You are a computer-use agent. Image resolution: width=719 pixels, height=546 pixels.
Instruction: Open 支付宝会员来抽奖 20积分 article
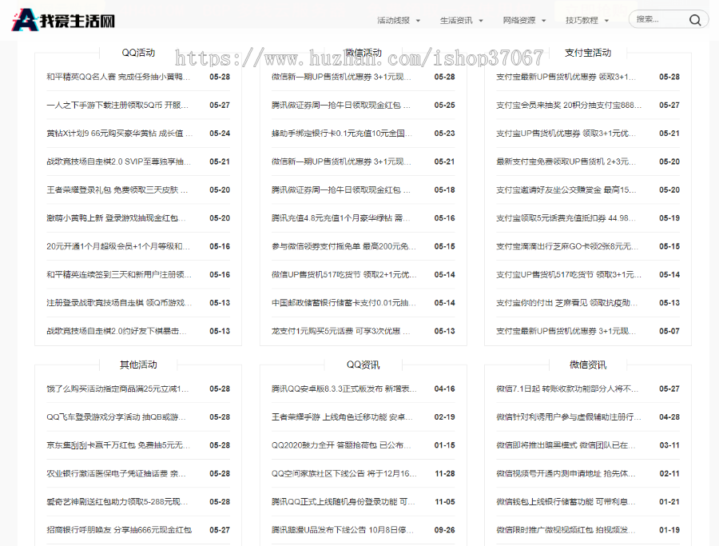point(569,105)
